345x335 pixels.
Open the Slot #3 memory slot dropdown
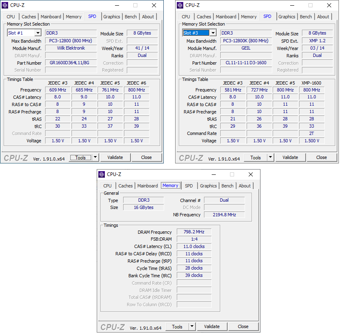(x=213, y=33)
